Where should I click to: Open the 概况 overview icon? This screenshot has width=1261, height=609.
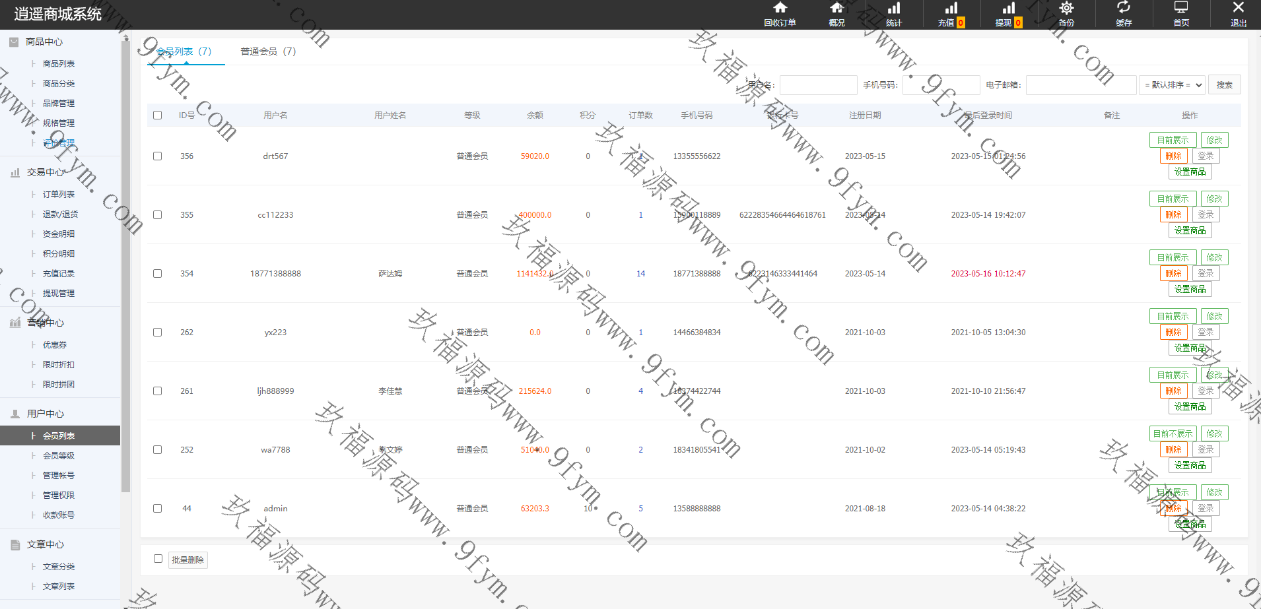pos(836,9)
